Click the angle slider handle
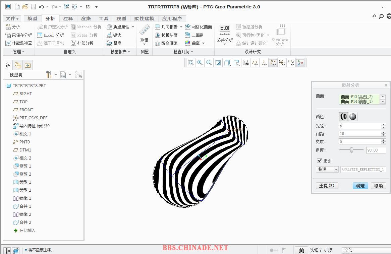The width and height of the screenshot is (391, 254). click(x=351, y=150)
